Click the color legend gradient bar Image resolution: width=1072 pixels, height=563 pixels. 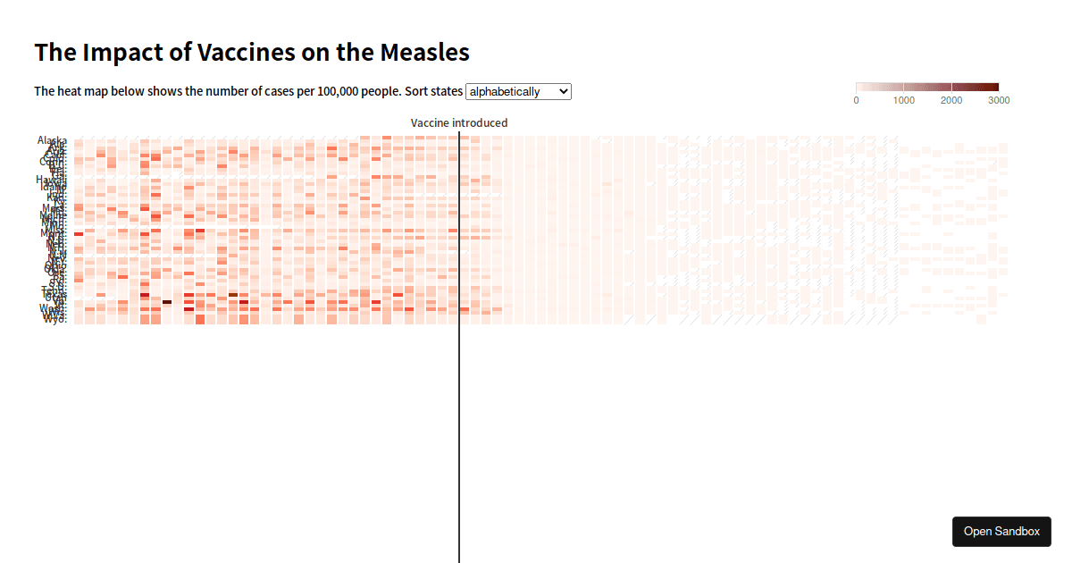point(926,87)
